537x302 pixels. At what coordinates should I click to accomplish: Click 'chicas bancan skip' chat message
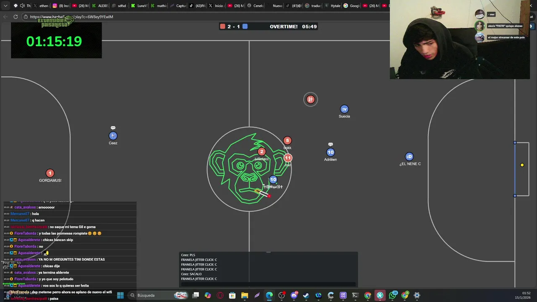[57, 240]
